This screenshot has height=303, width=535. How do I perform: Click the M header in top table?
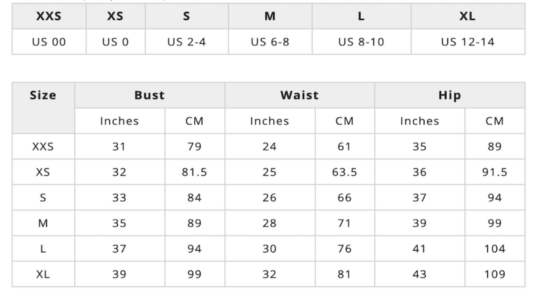pyautogui.click(x=270, y=17)
